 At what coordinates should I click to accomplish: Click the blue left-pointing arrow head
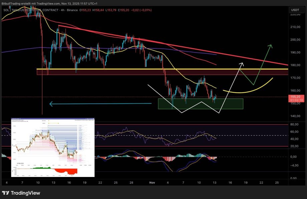pyautogui.click(x=51, y=104)
